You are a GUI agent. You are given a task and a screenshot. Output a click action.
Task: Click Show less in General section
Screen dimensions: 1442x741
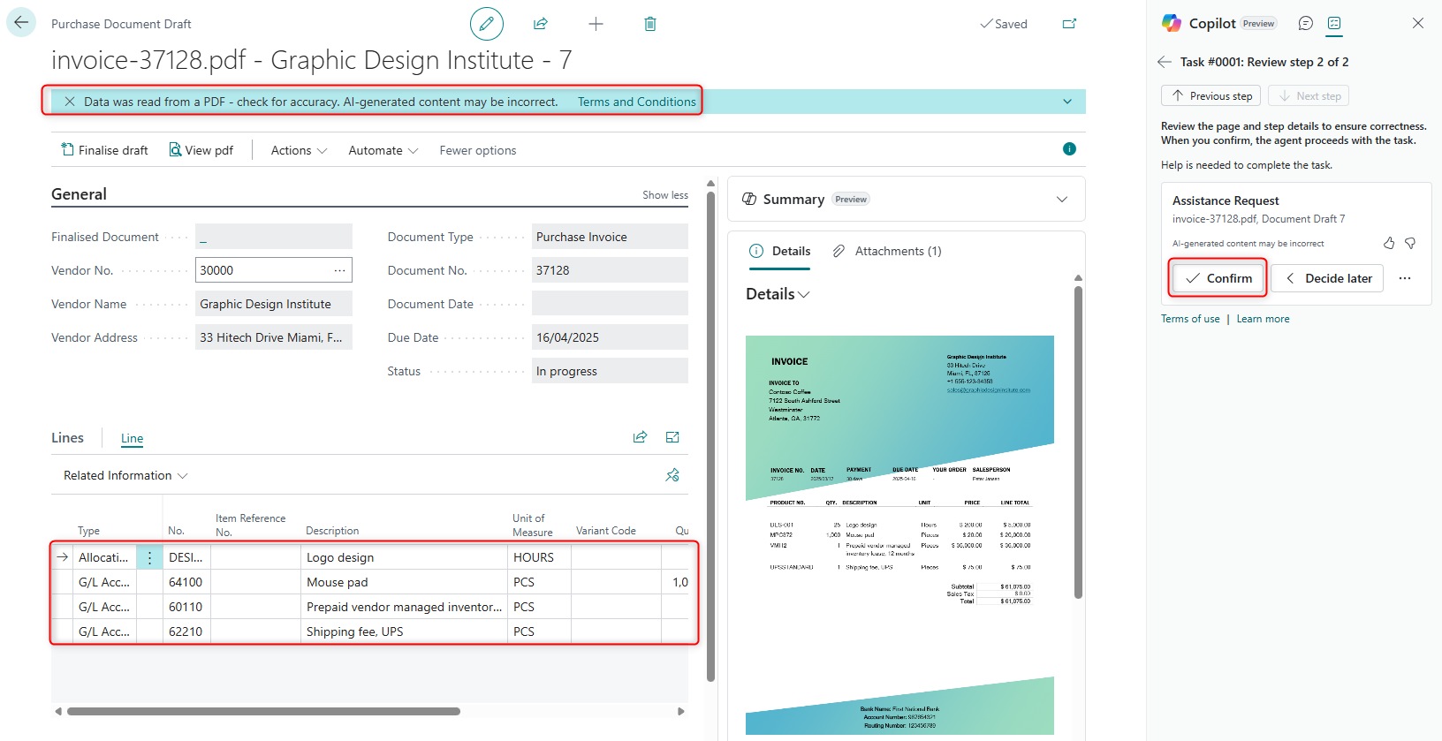665,195
